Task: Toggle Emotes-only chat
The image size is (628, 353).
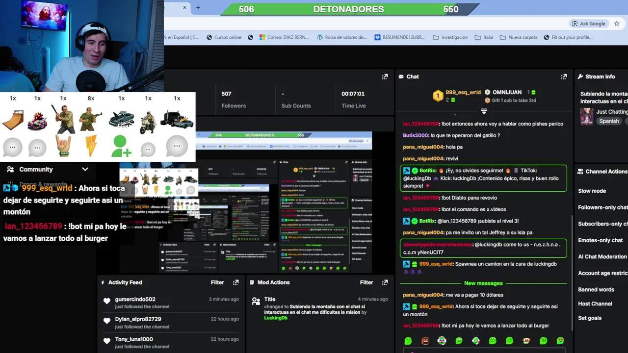Action: click(601, 240)
